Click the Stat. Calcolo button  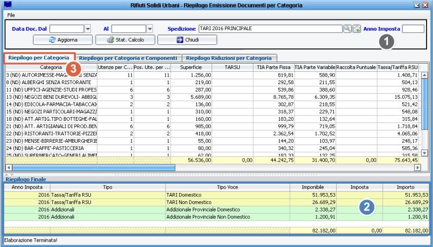point(126,40)
